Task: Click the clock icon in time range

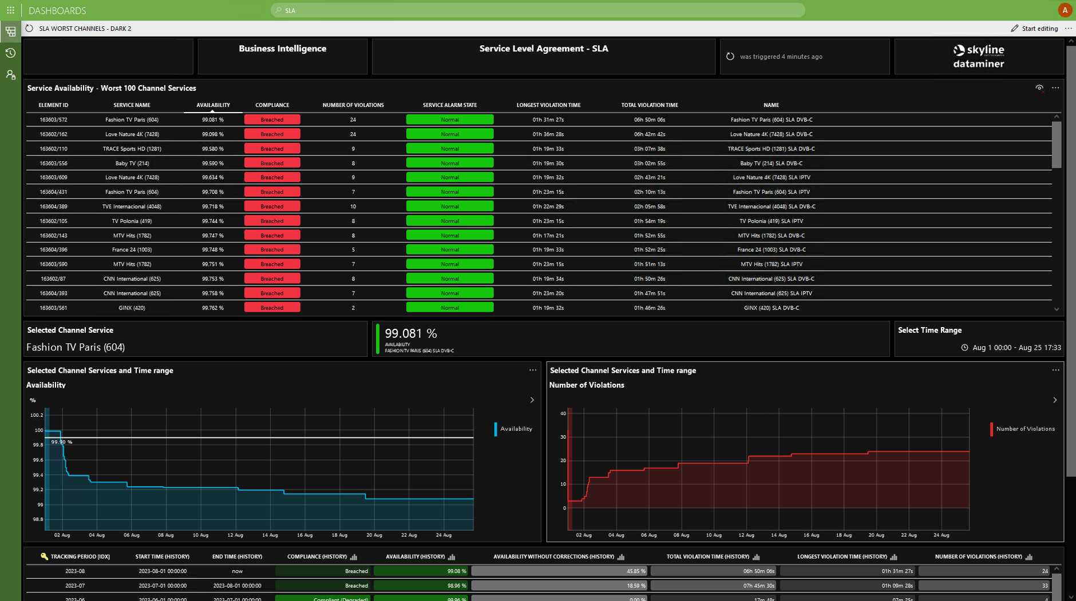Action: pyautogui.click(x=964, y=348)
